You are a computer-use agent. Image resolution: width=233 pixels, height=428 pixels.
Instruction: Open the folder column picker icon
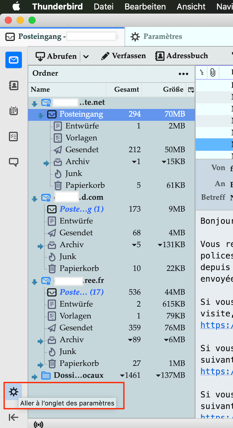pos(191,90)
